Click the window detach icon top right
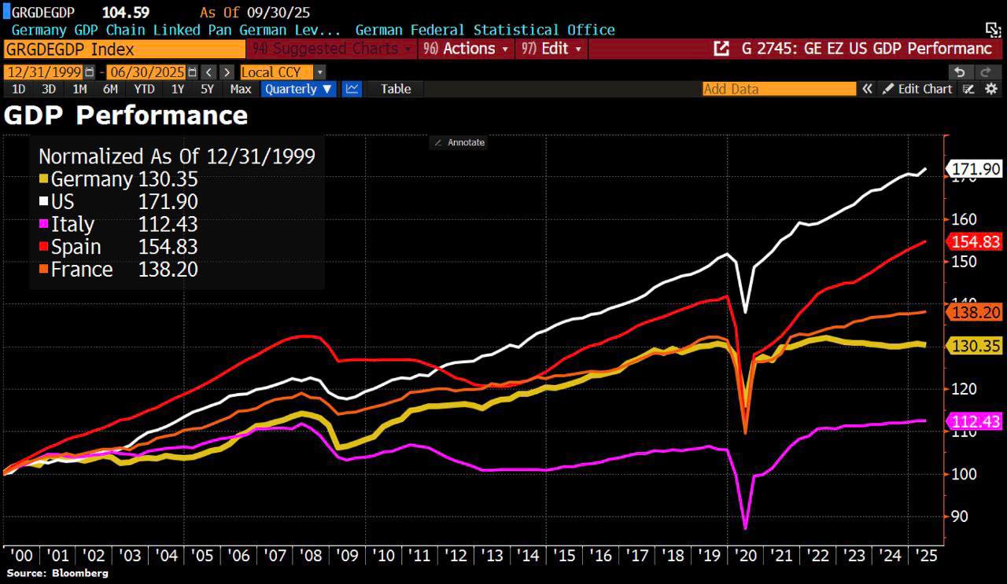The image size is (1007, 584). pos(994,29)
